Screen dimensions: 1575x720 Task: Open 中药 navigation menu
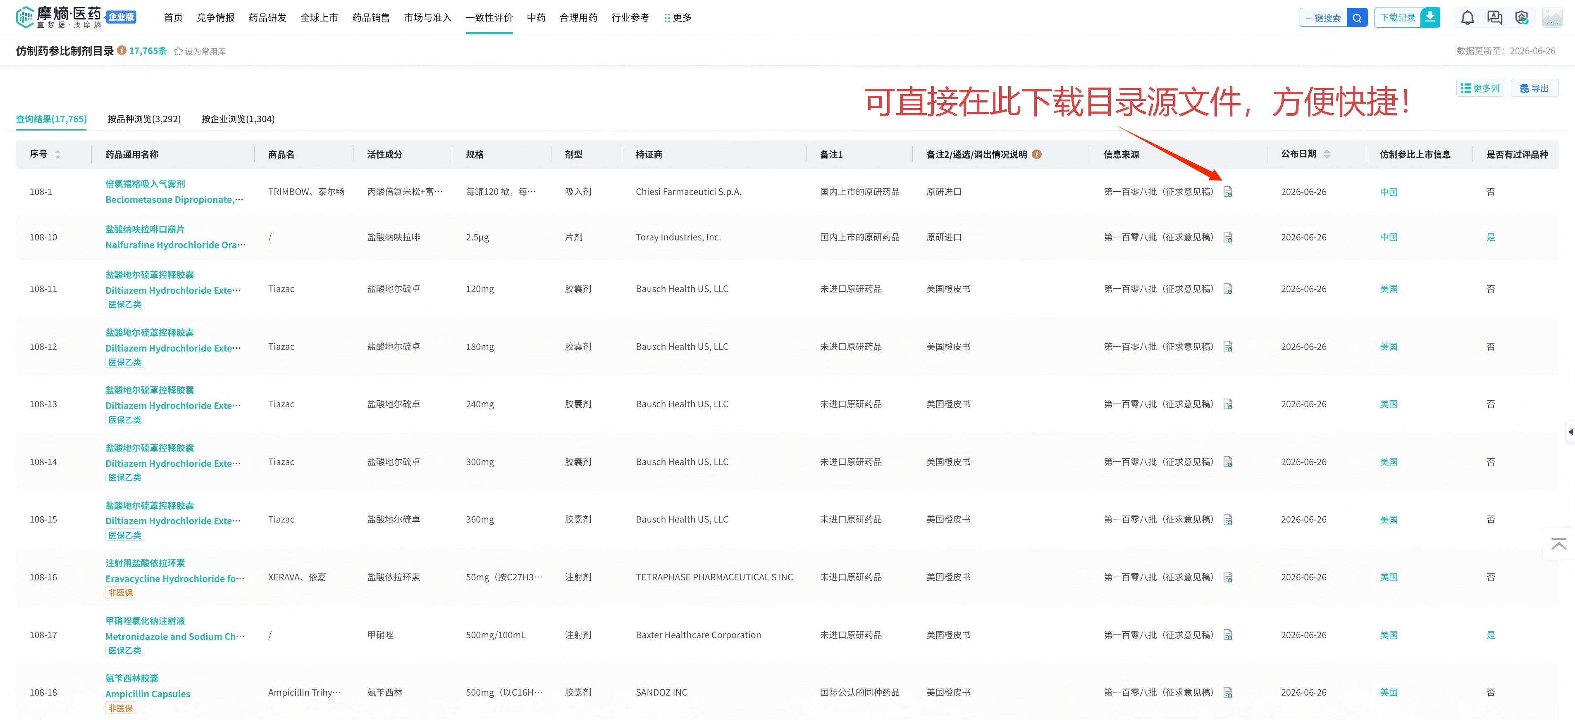point(536,18)
